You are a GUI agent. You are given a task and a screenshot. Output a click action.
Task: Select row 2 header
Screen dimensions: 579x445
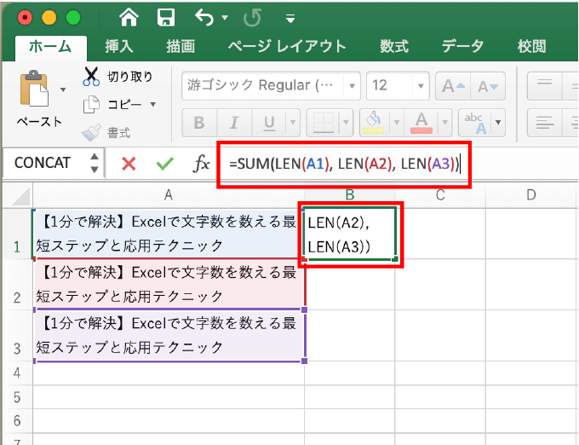pyautogui.click(x=17, y=285)
